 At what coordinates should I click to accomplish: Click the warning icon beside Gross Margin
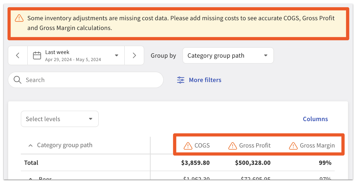[293, 146]
